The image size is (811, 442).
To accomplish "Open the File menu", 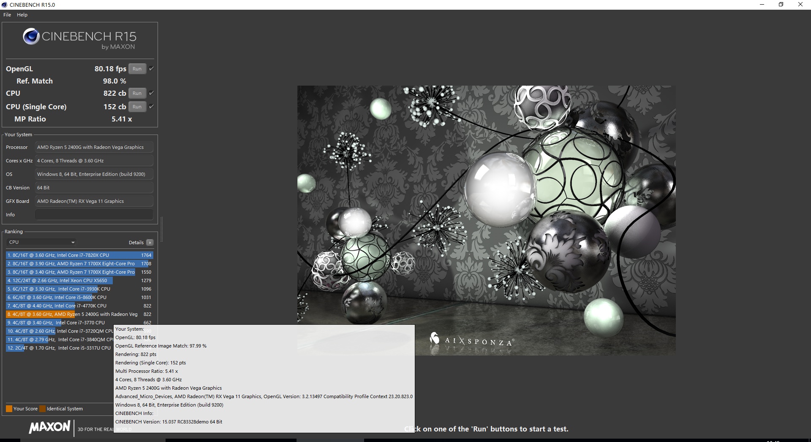I will click(7, 15).
